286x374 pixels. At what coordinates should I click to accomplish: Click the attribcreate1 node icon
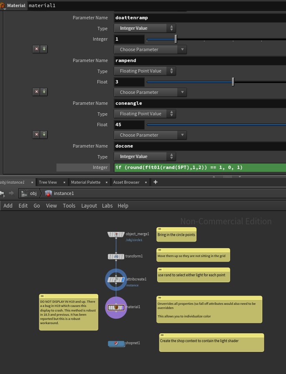coord(116,280)
